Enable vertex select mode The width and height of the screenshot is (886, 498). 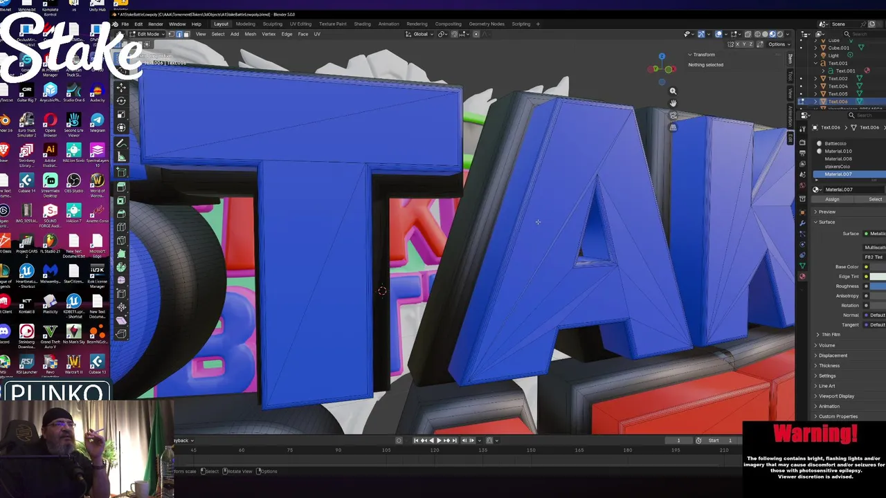point(173,34)
